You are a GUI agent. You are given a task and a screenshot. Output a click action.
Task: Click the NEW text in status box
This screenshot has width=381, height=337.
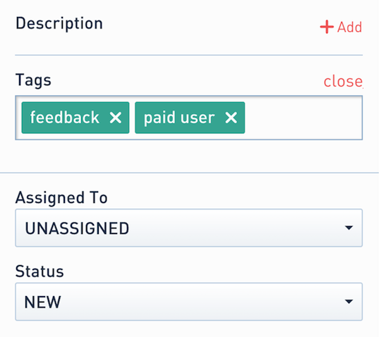tap(42, 302)
